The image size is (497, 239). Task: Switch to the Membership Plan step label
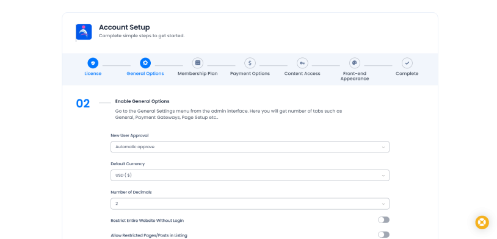tap(198, 74)
